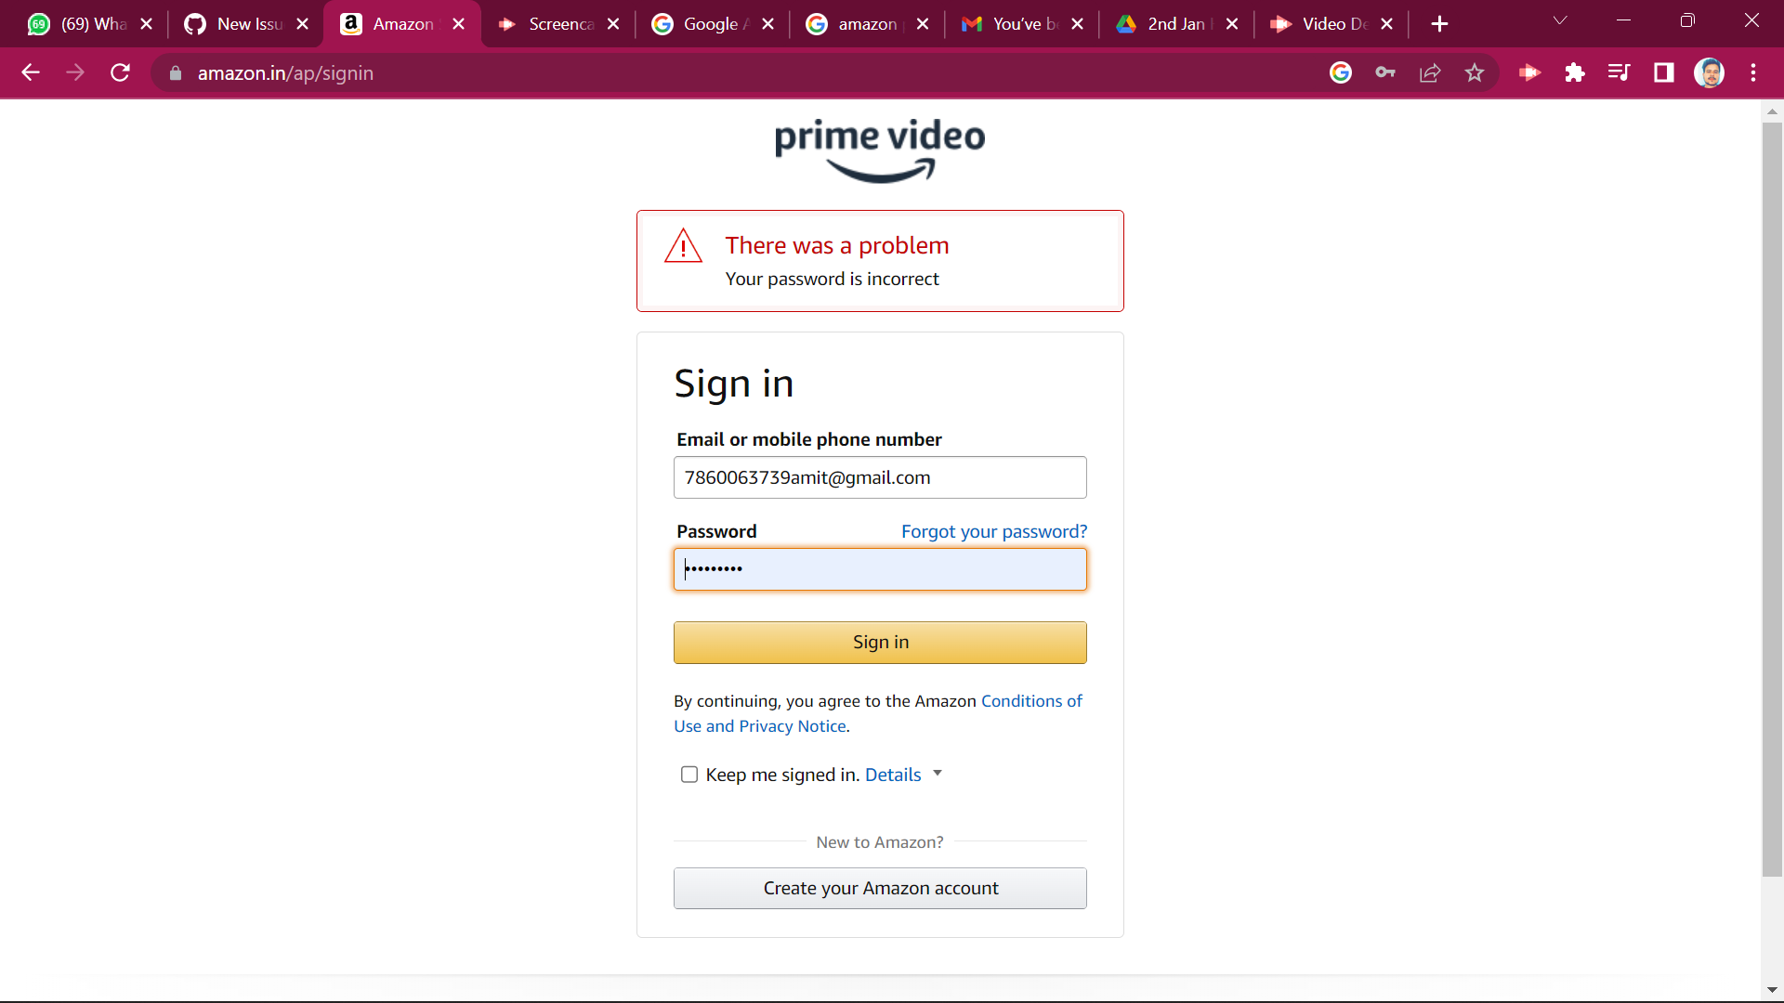Screen dimensions: 1784x1003
Task: Click the Chrome profile avatar
Action: pos(1711,72)
